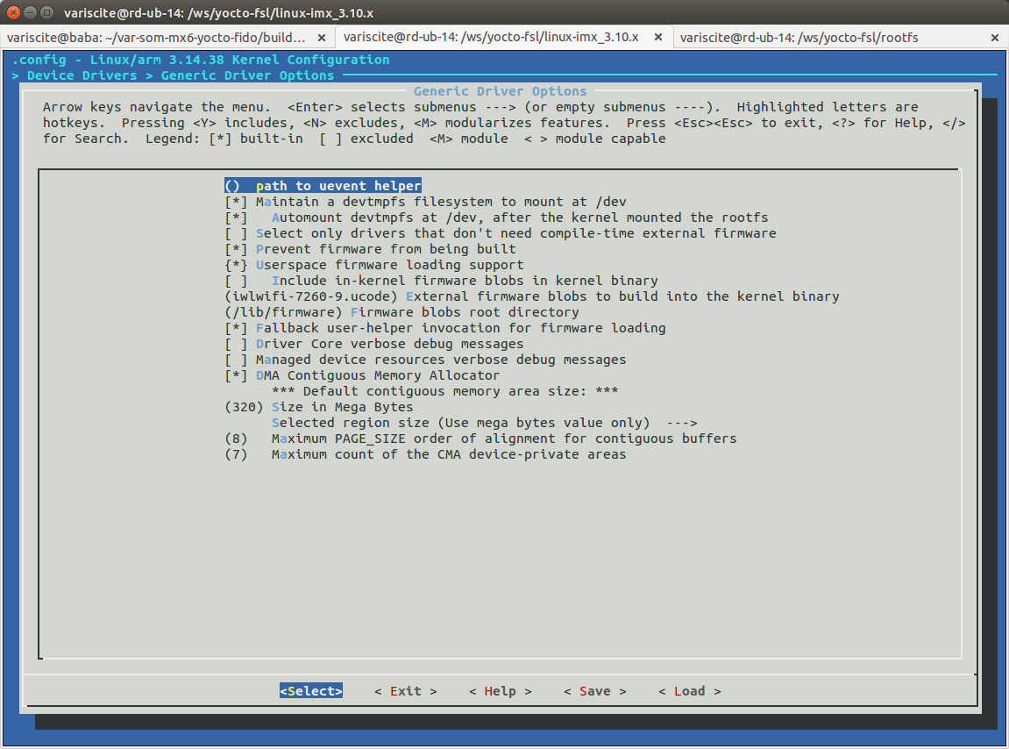Close the linux-imx_3.10.x terminal tab
The image size is (1009, 749).
point(658,38)
